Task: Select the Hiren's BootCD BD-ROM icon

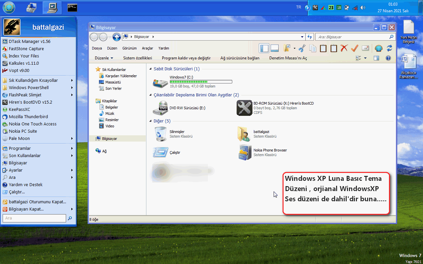Action: point(244,108)
